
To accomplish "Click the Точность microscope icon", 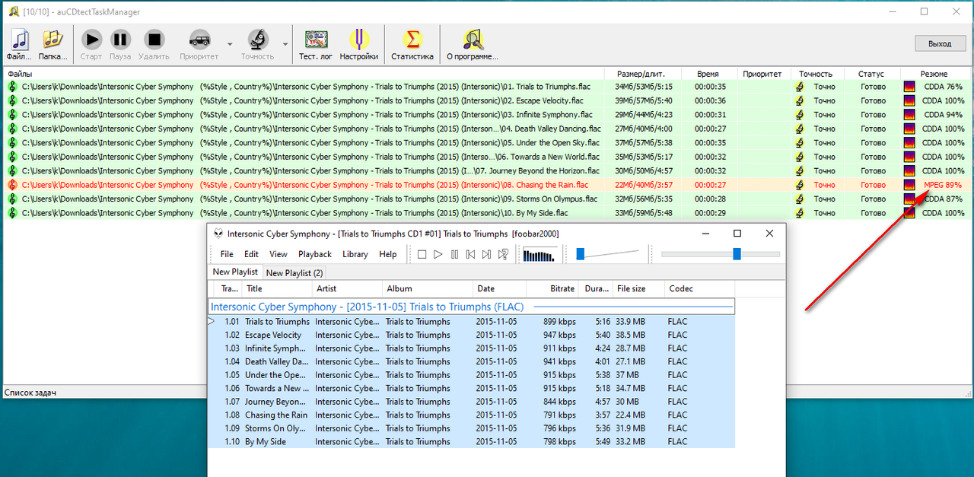I will tap(257, 40).
